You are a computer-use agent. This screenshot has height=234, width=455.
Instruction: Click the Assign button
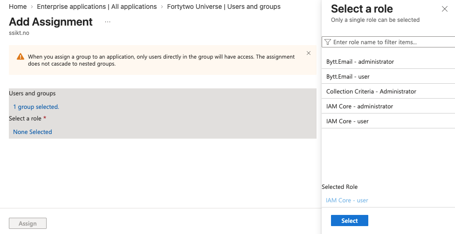(x=28, y=223)
